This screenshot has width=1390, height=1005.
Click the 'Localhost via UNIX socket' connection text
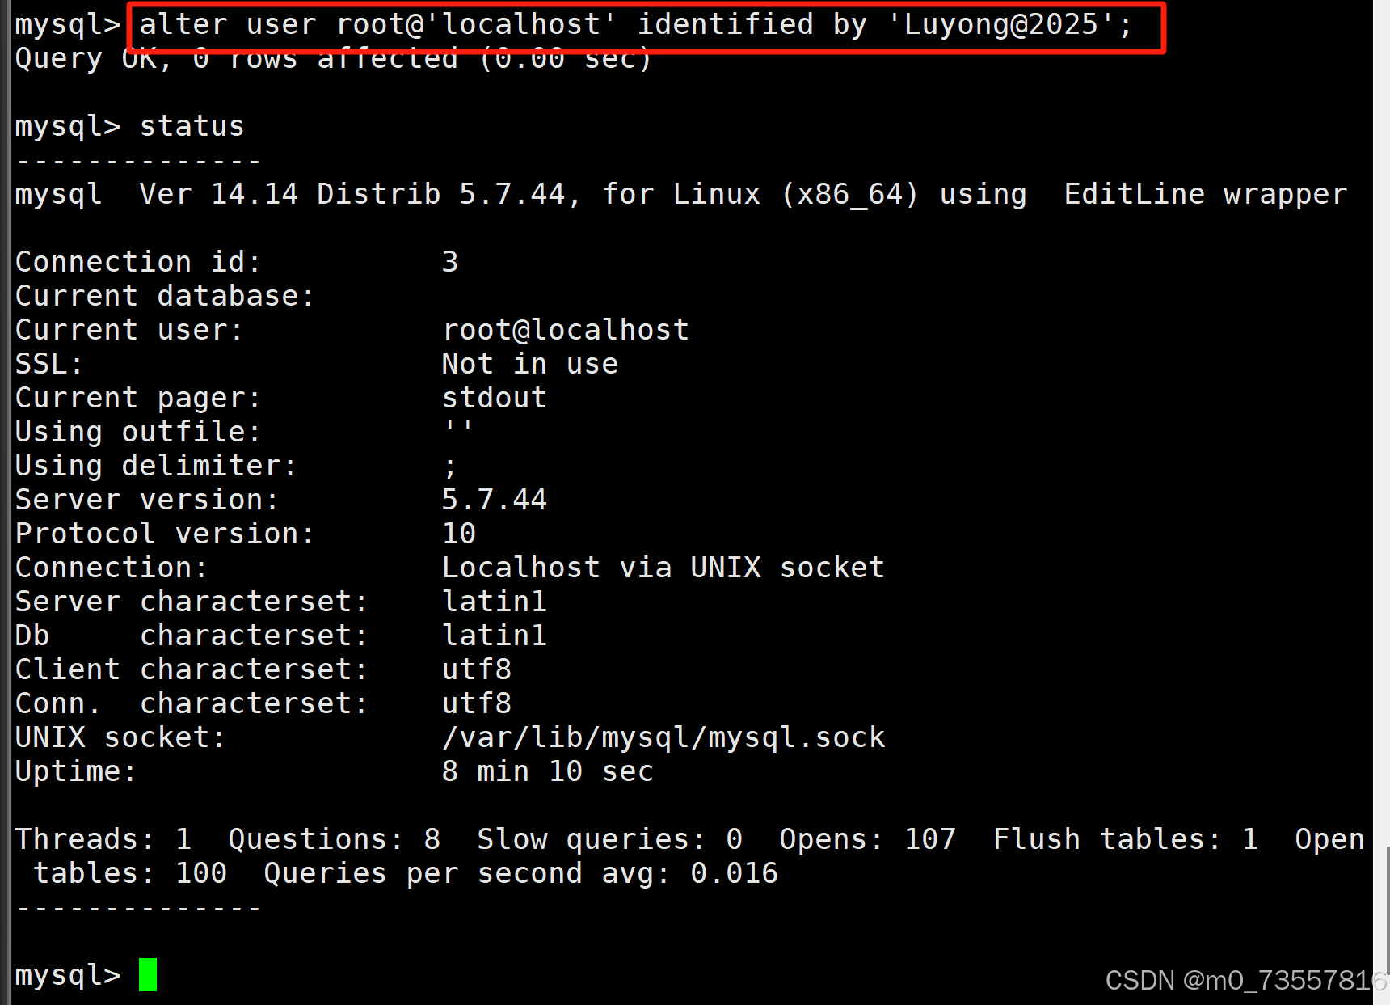(663, 567)
